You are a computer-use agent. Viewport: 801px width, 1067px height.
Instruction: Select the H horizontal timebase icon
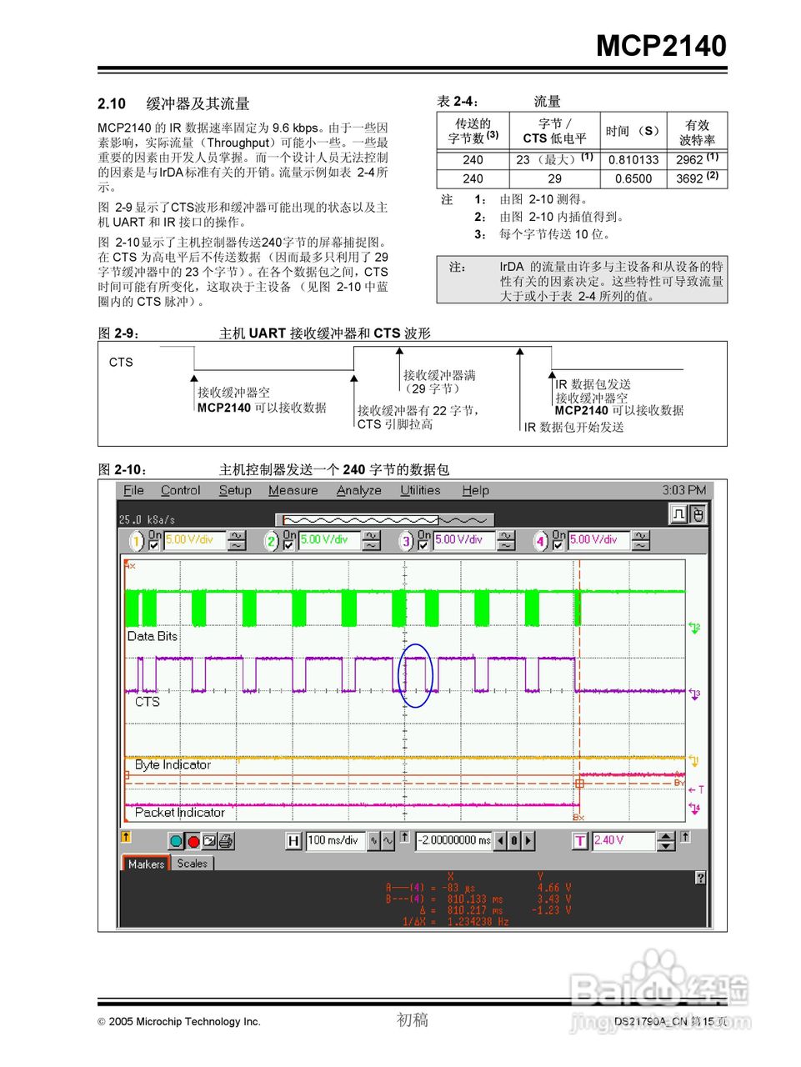click(x=293, y=840)
